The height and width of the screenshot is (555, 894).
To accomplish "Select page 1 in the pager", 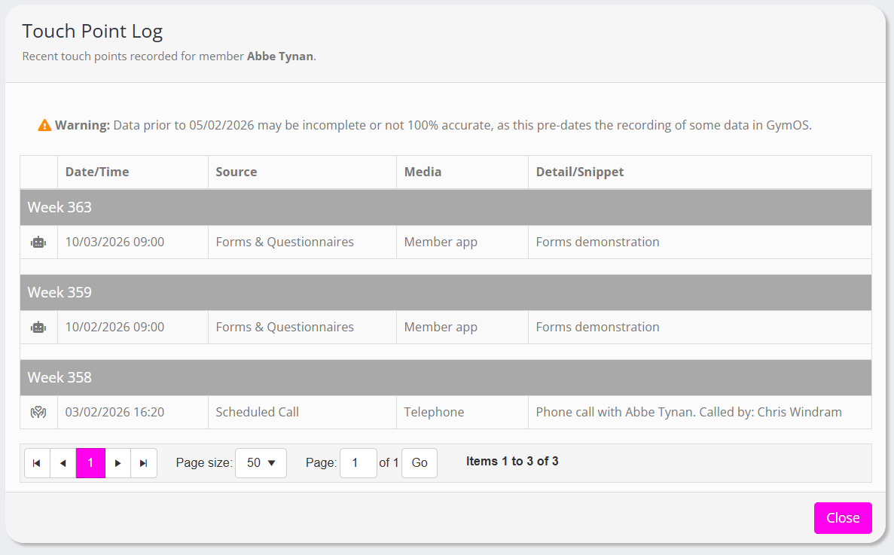I will pos(90,463).
